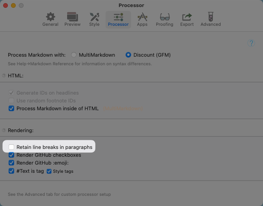Toggle the Generate IDs on headlines checkbox

(11, 93)
